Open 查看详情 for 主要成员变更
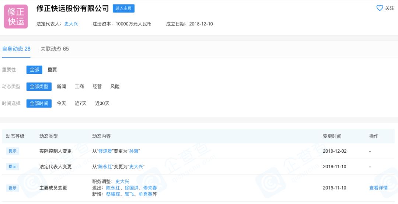The image size is (398, 204). click(378, 188)
